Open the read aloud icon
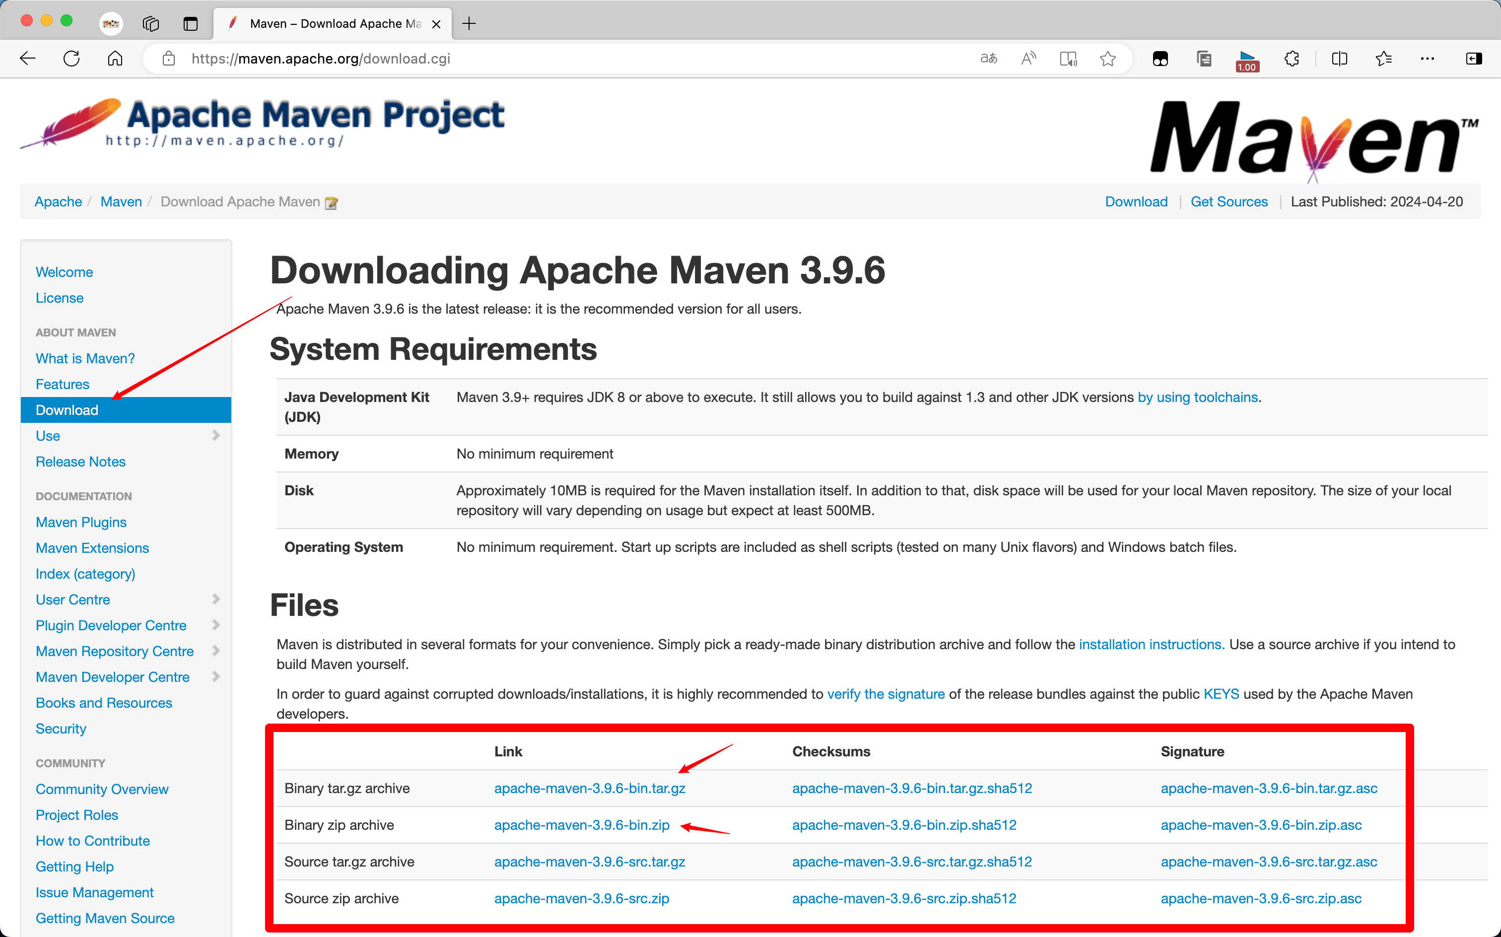 (x=1028, y=58)
